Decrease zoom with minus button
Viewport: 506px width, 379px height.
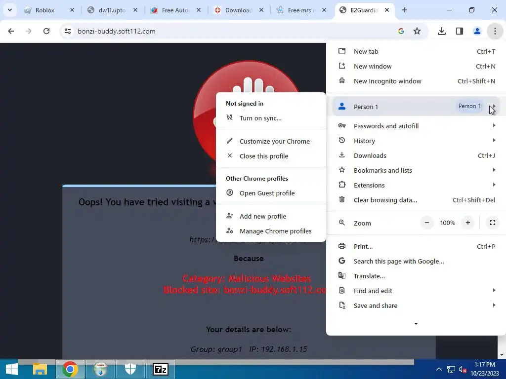[426, 223]
